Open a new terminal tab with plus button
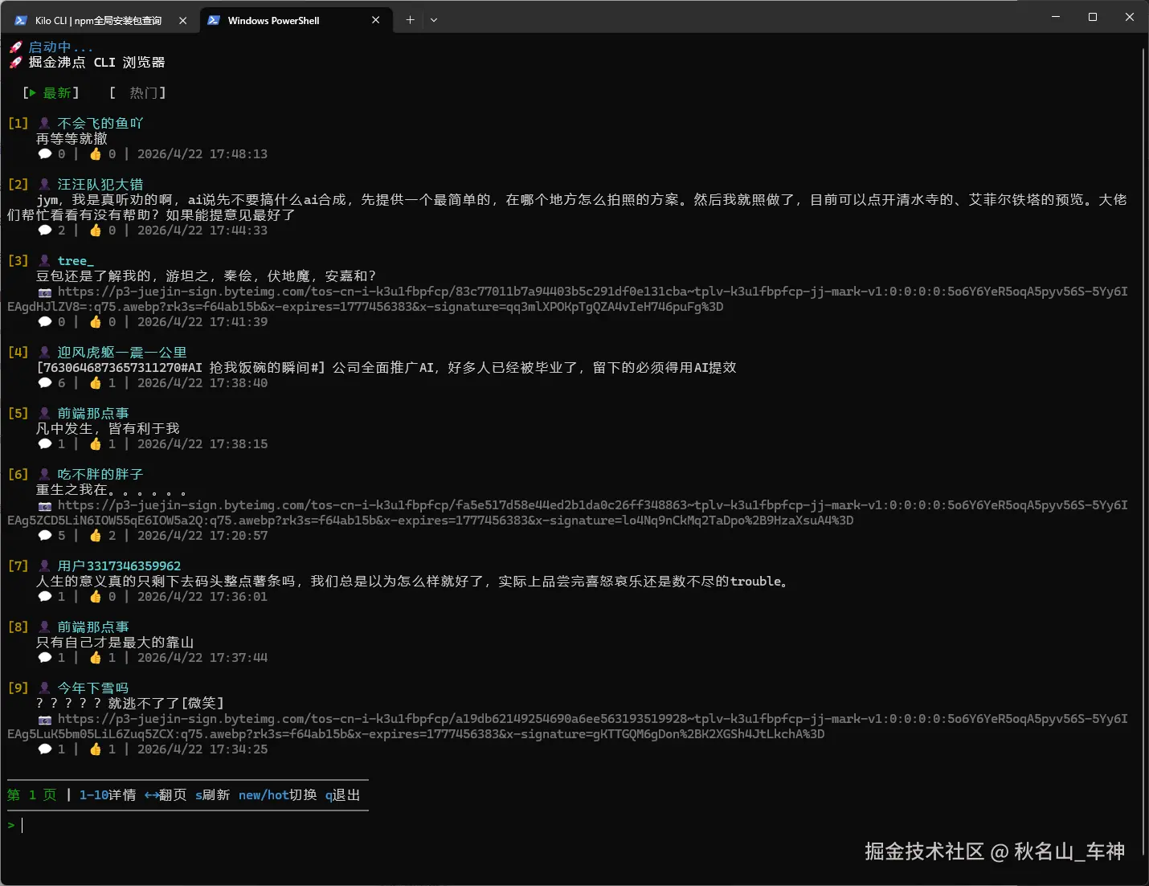 [410, 19]
